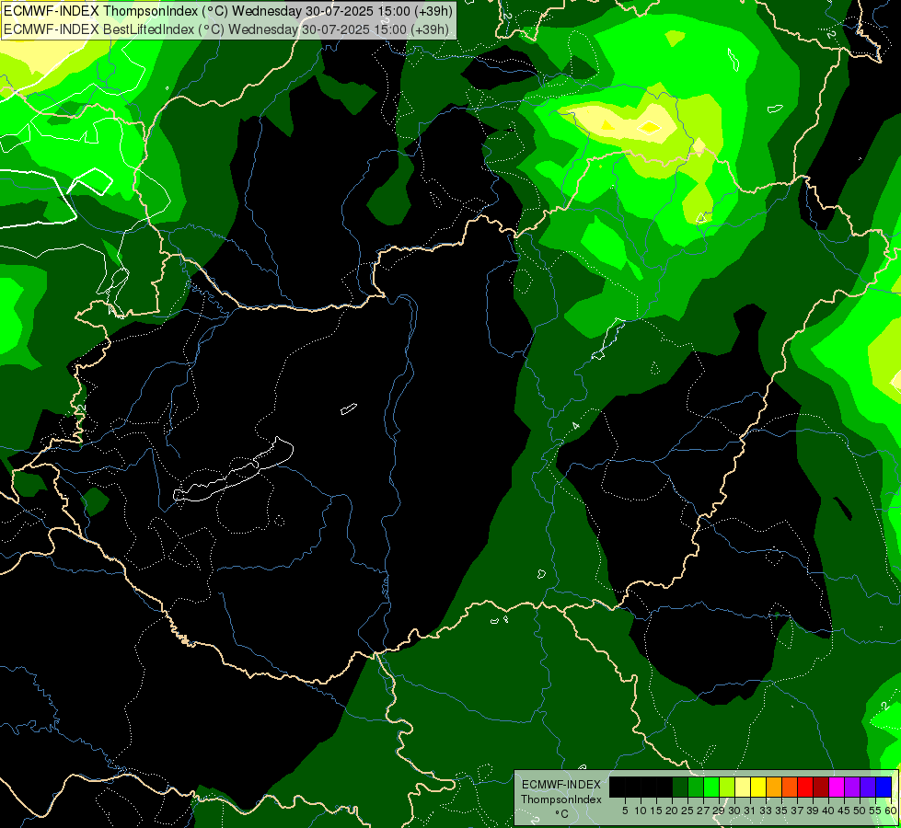Image resolution: width=901 pixels, height=828 pixels.
Task: Select the dark red 39–40 legend swatch
Action: [821, 787]
